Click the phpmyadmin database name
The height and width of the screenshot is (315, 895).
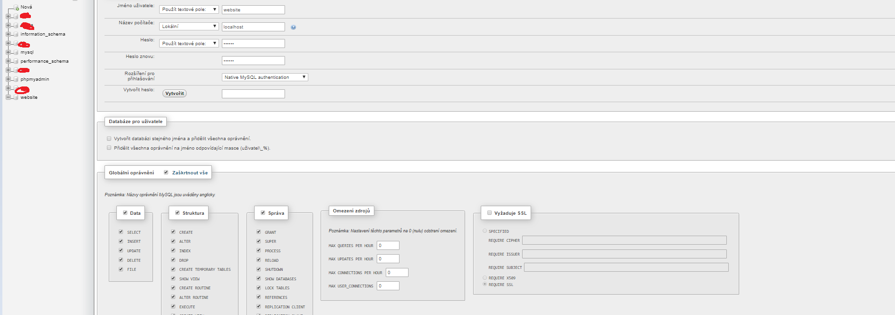(x=35, y=79)
